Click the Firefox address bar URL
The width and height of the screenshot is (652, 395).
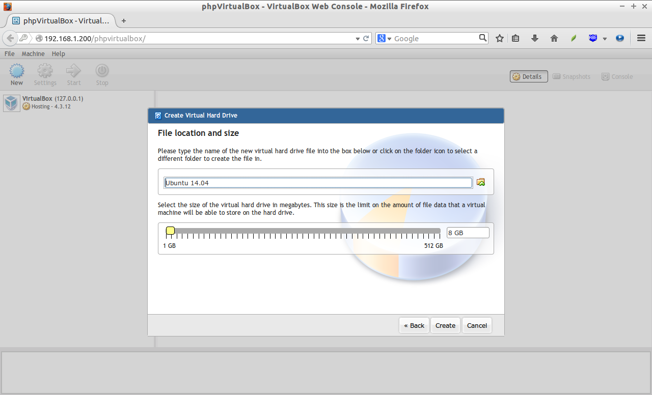[95, 39]
